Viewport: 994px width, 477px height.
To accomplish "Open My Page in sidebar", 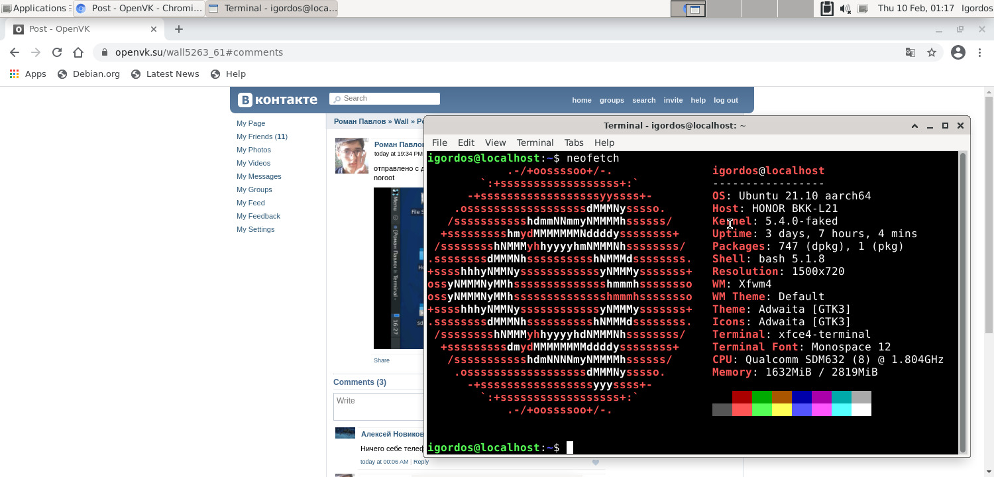I will (251, 123).
